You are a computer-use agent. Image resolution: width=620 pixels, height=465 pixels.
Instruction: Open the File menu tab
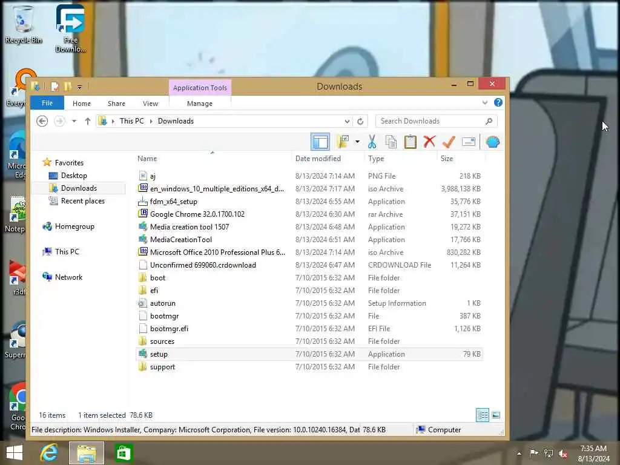(47, 103)
